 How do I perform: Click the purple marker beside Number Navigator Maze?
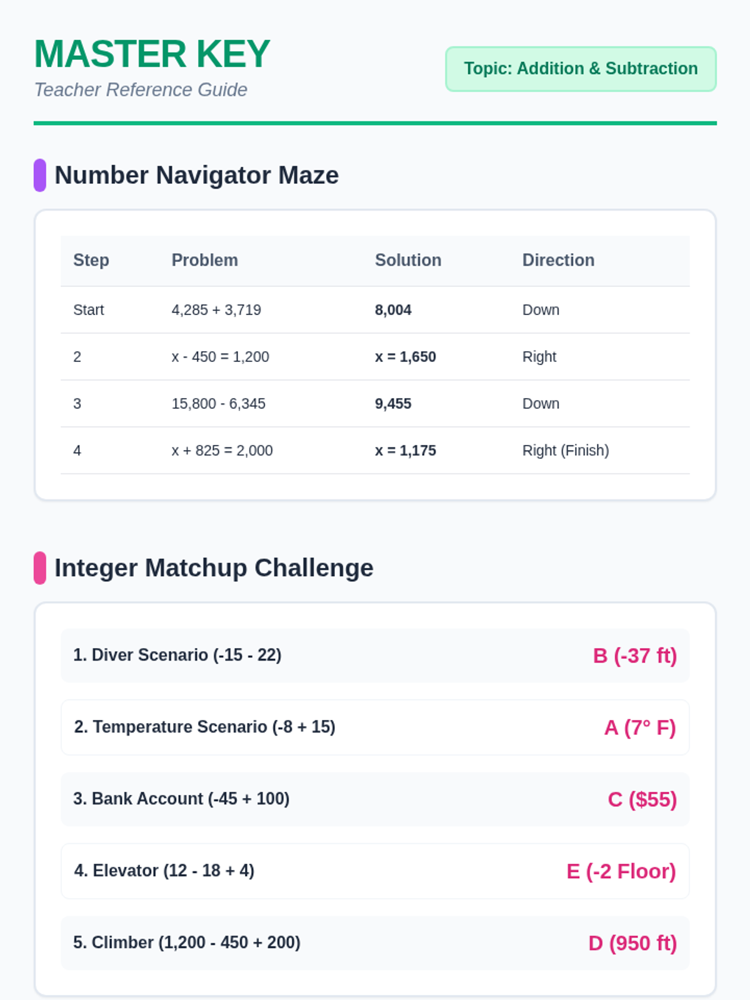pos(40,175)
